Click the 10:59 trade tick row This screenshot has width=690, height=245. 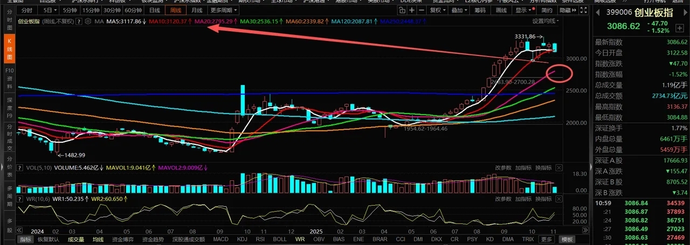tap(641, 202)
